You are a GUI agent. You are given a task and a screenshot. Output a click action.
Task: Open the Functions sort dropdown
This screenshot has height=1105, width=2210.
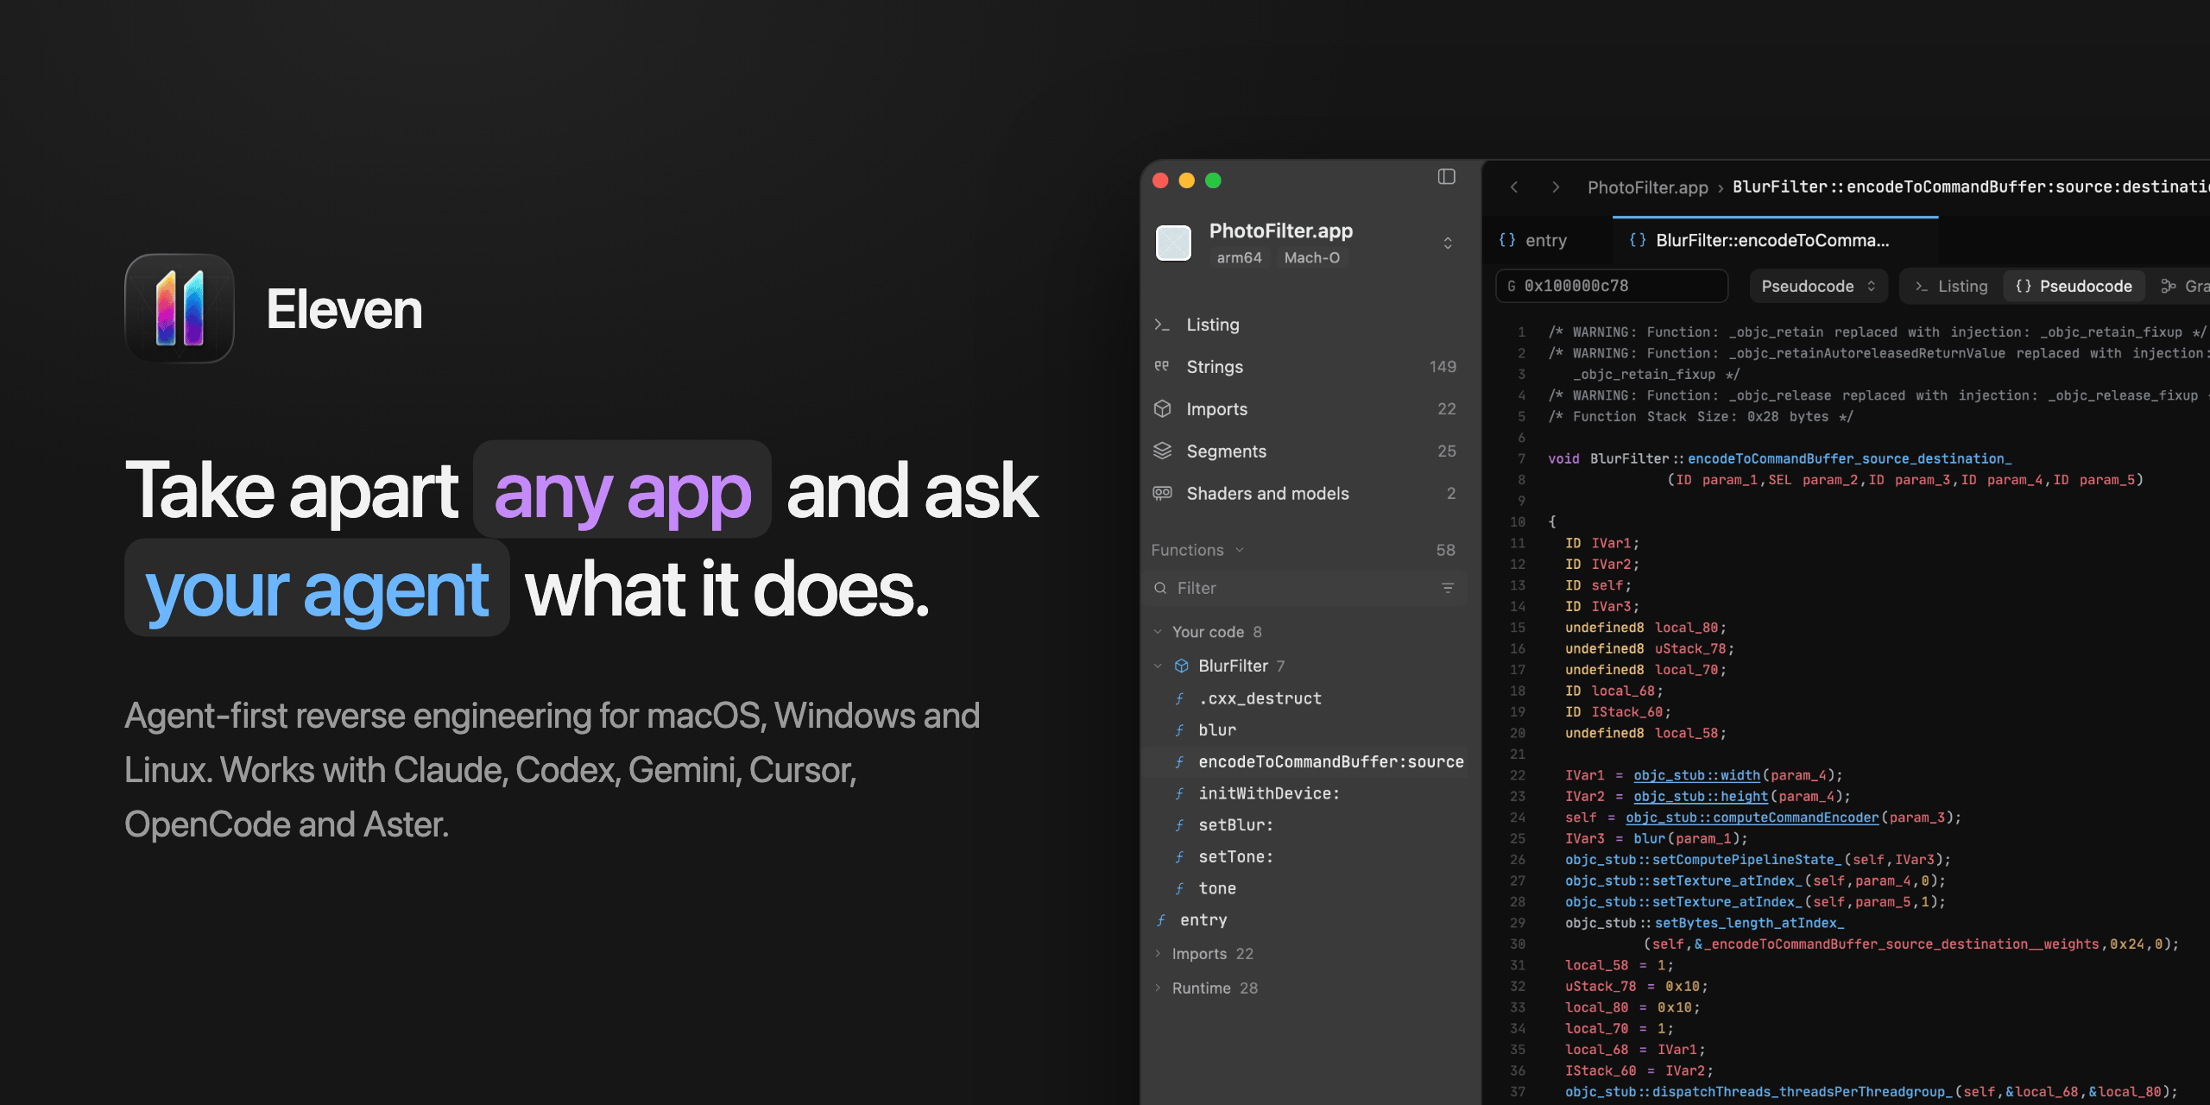(x=1198, y=550)
